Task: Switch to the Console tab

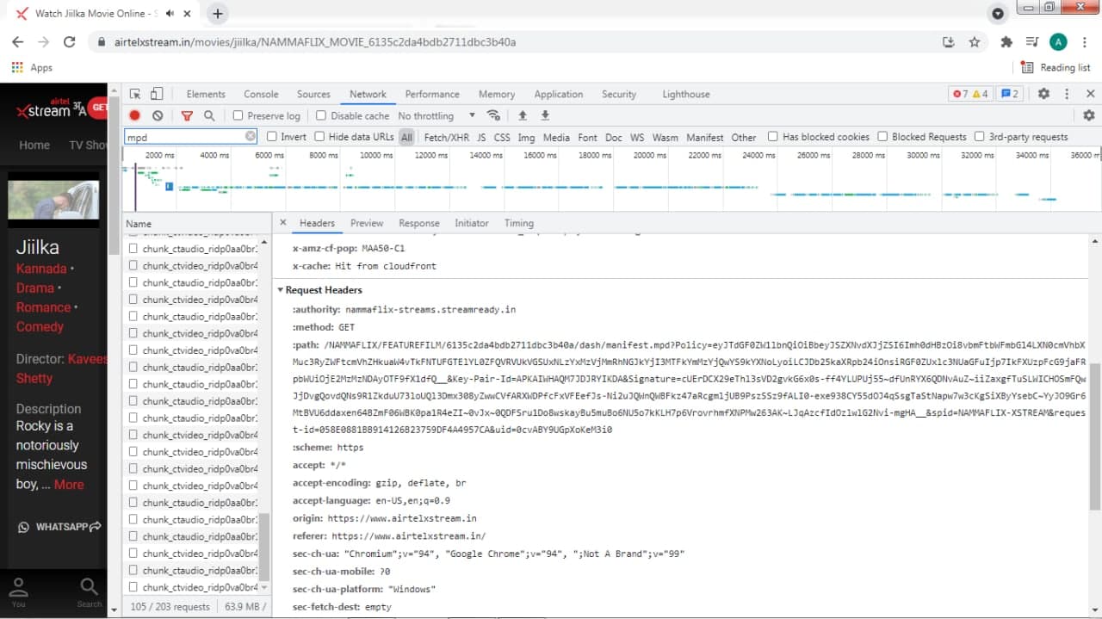Action: coord(261,94)
